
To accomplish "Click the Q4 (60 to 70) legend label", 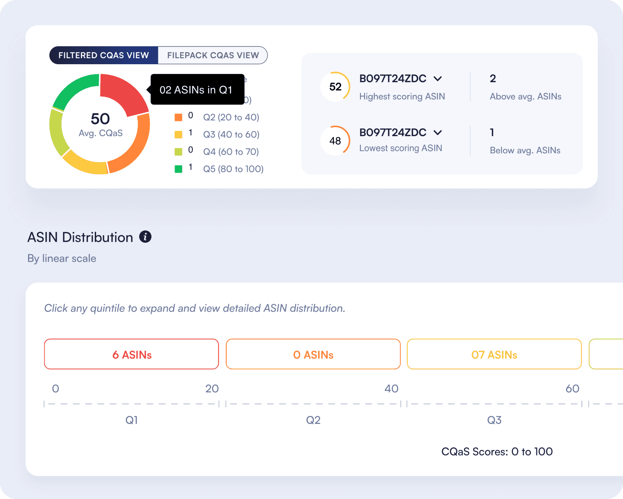I will (x=231, y=152).
